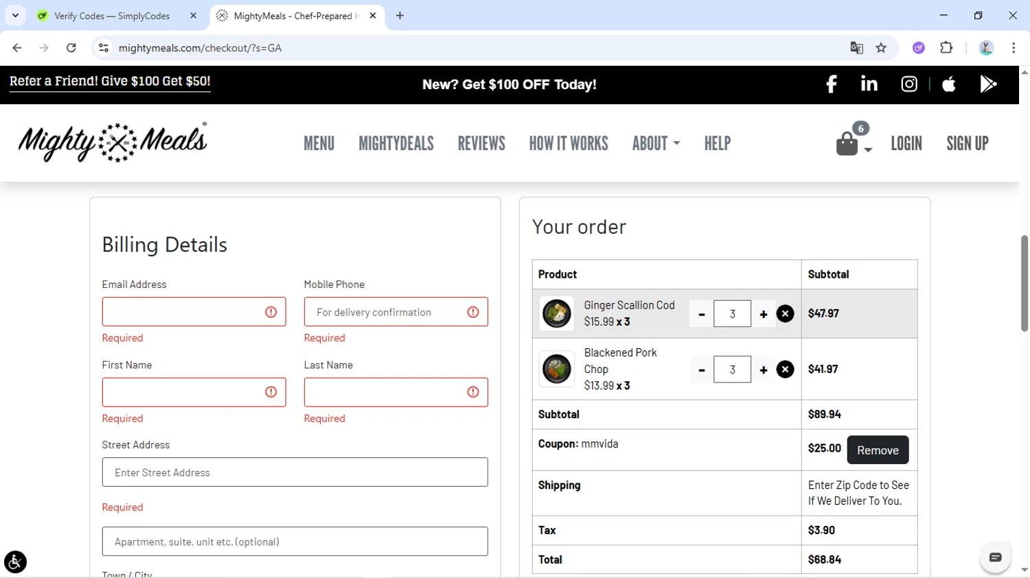The image size is (1030, 578).
Task: Remove Ginger Scallion Cod from the order
Action: pyautogui.click(x=785, y=314)
